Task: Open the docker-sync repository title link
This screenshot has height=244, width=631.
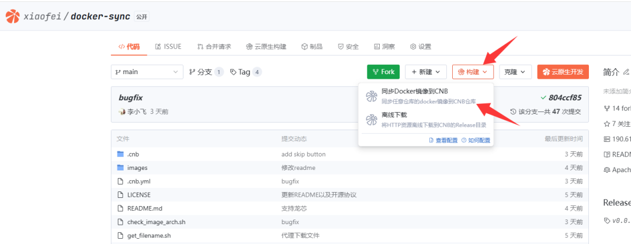Action: pyautogui.click(x=100, y=16)
